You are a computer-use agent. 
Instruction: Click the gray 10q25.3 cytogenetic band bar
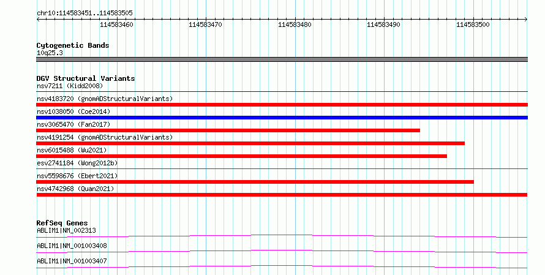tap(282, 59)
